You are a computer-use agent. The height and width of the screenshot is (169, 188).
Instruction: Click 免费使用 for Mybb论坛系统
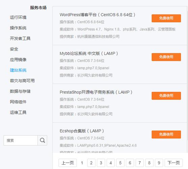(x=166, y=57)
